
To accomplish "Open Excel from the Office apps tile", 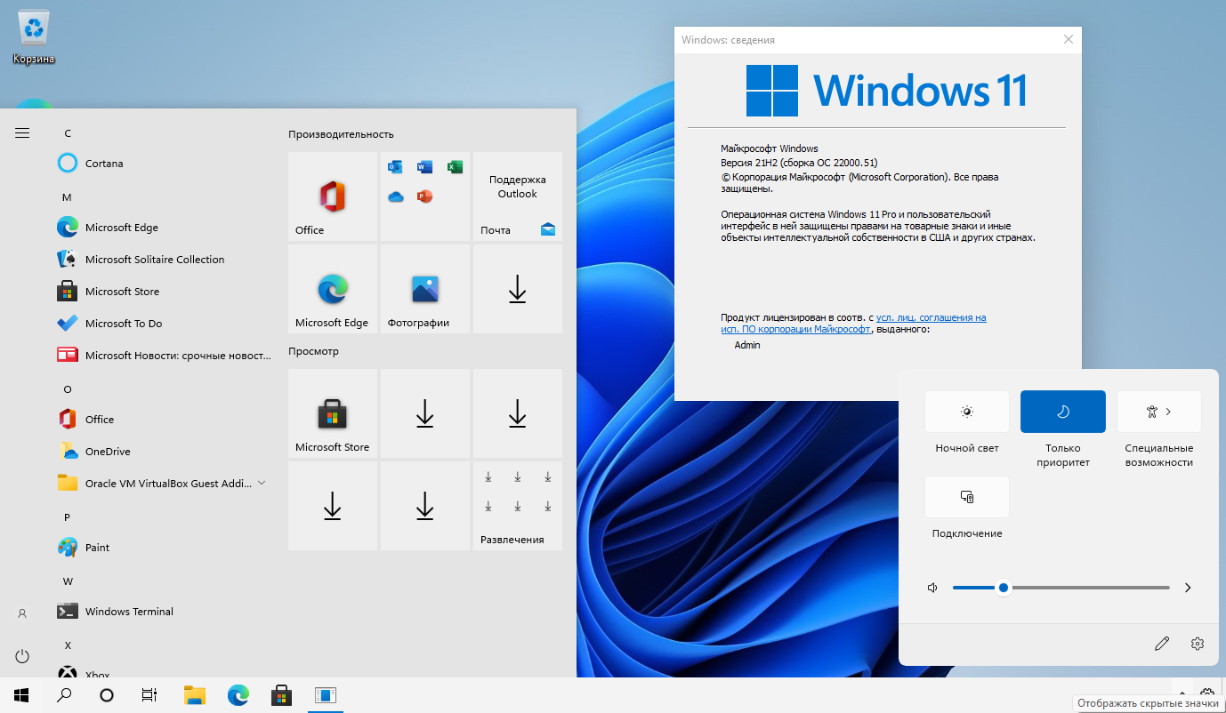I will click(454, 167).
